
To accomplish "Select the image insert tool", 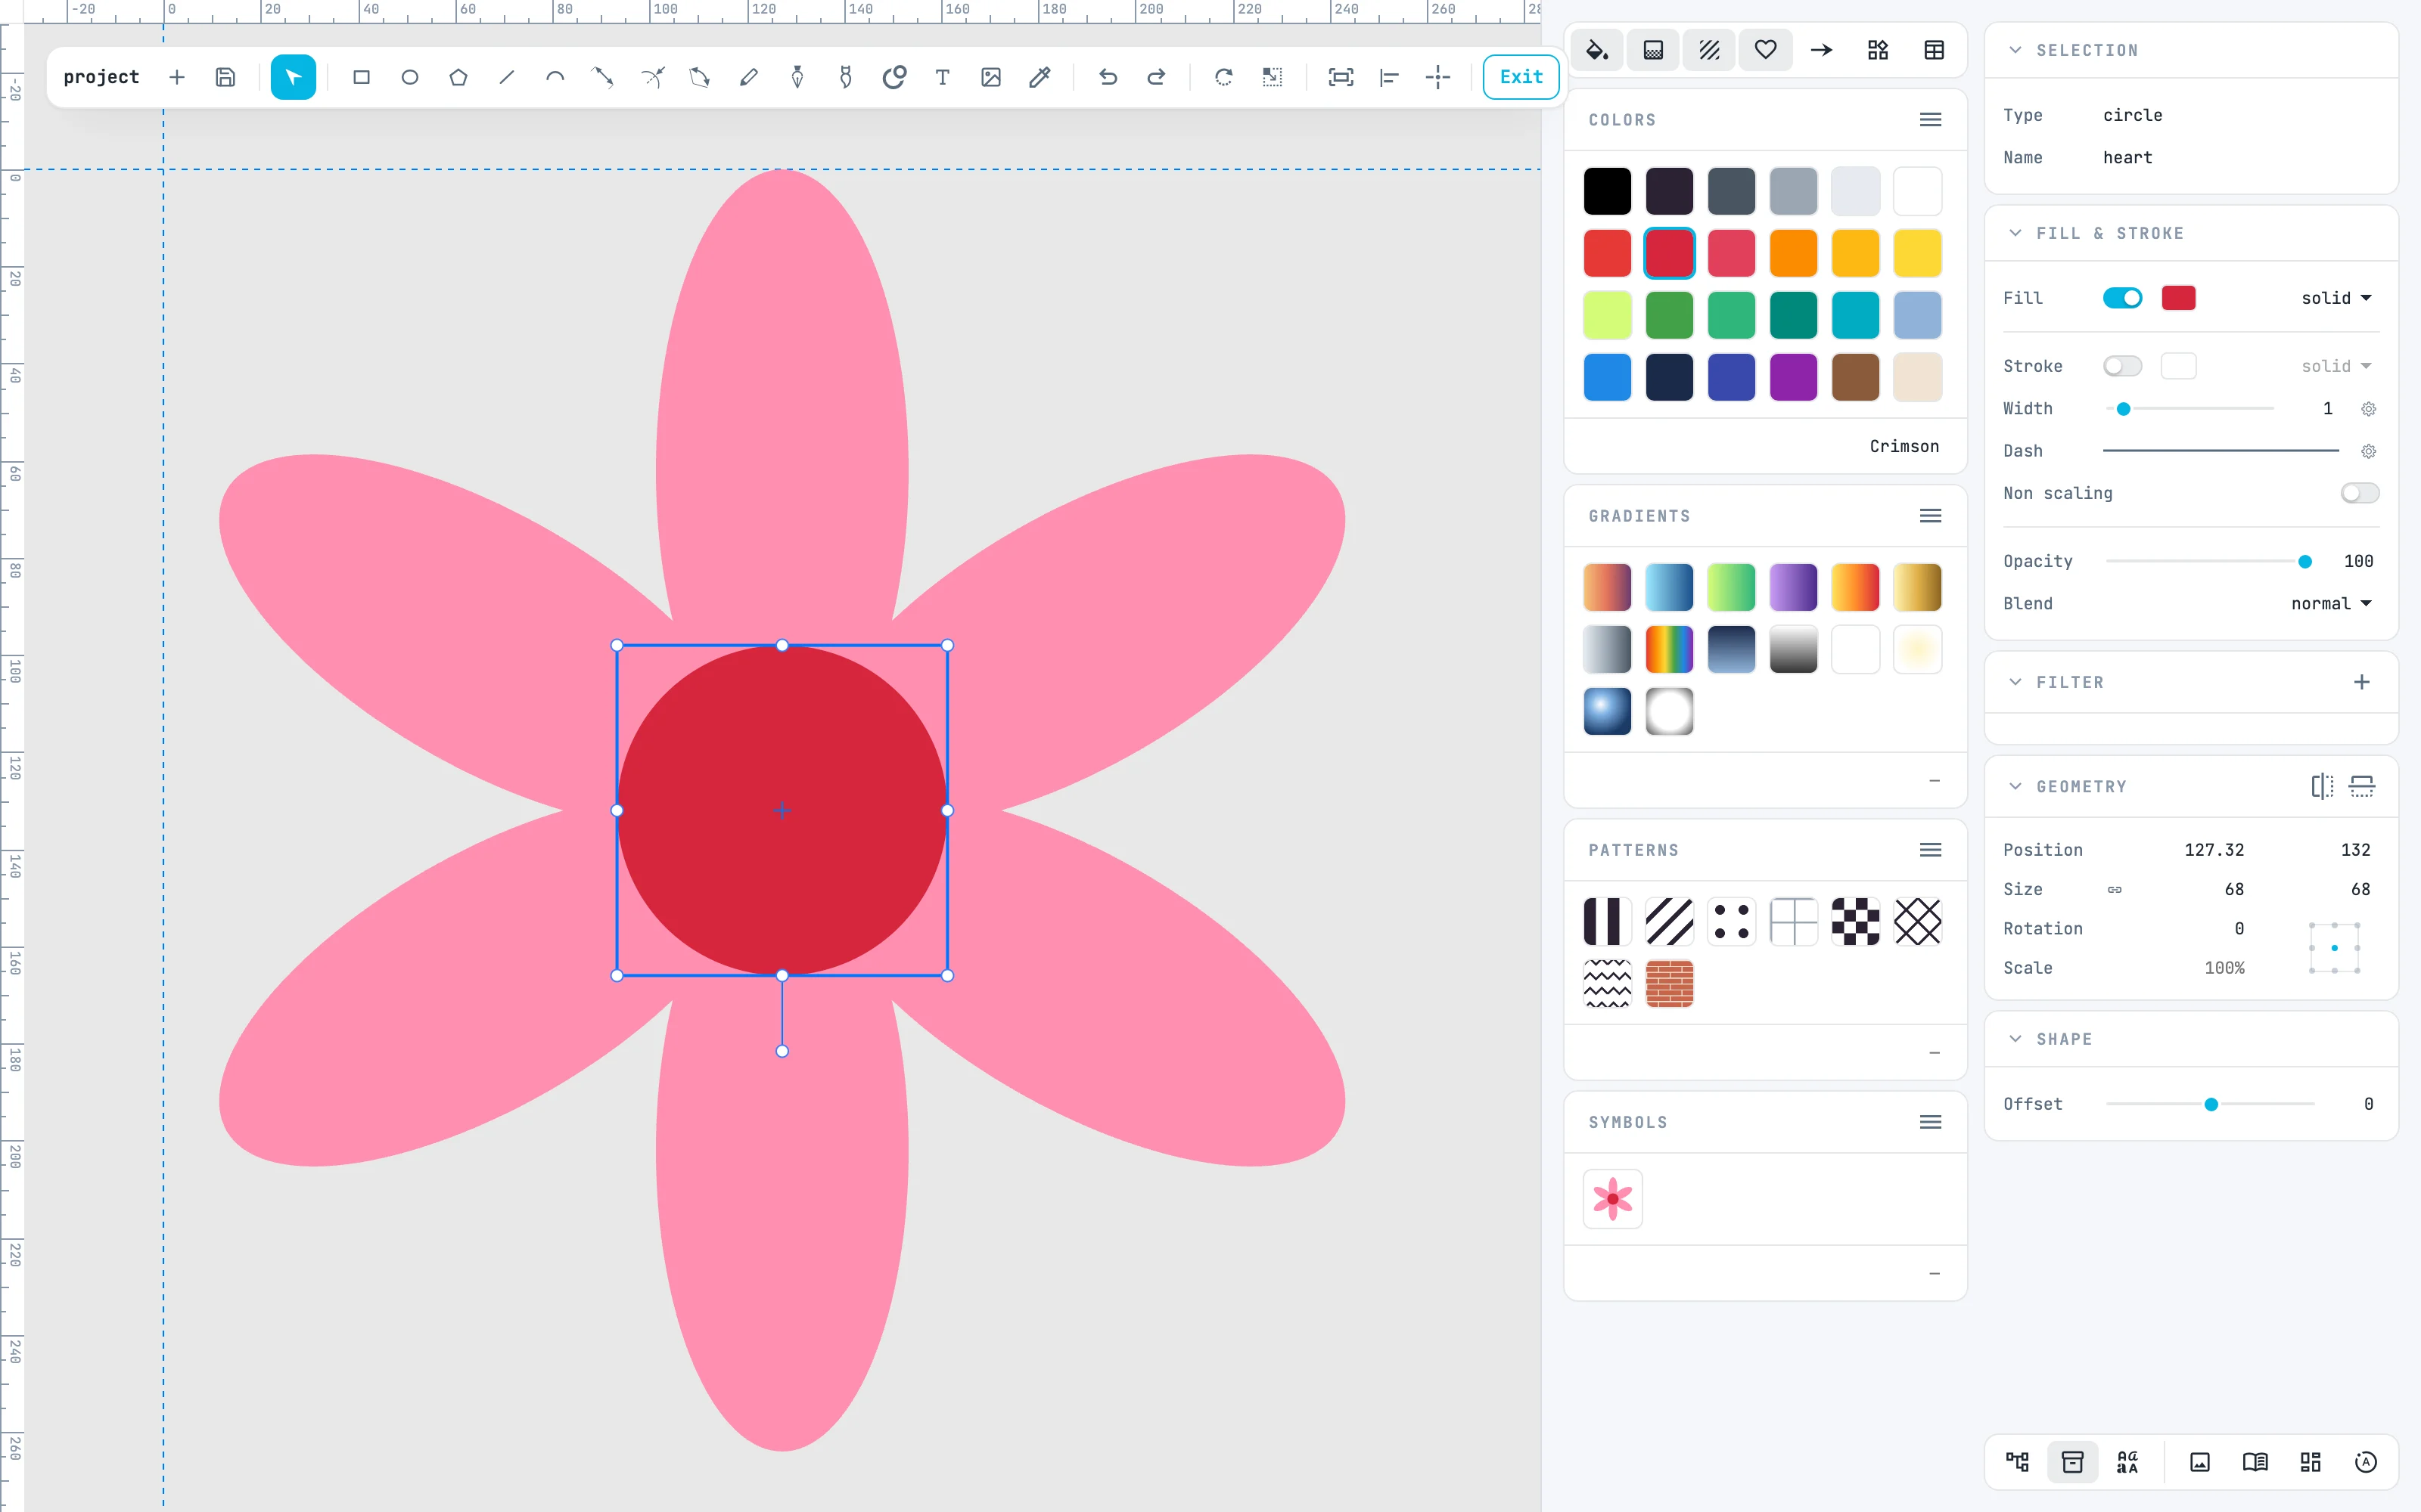I will coord(990,77).
